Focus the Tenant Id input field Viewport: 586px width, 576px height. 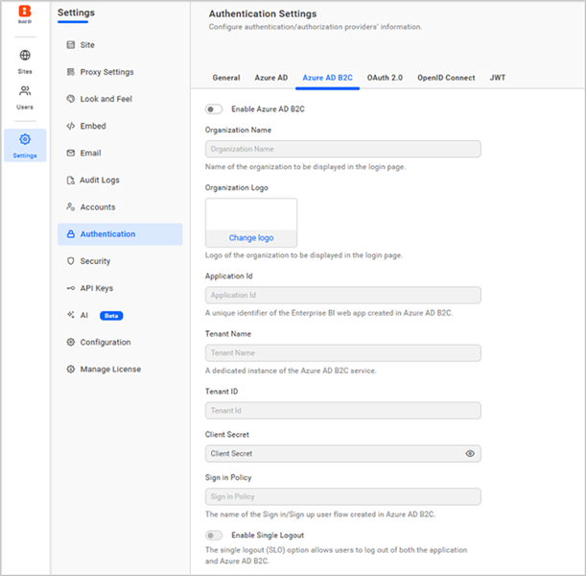pyautogui.click(x=342, y=410)
